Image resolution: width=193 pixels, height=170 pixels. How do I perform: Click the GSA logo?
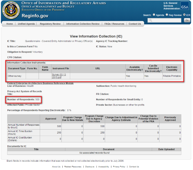click(x=185, y=6)
